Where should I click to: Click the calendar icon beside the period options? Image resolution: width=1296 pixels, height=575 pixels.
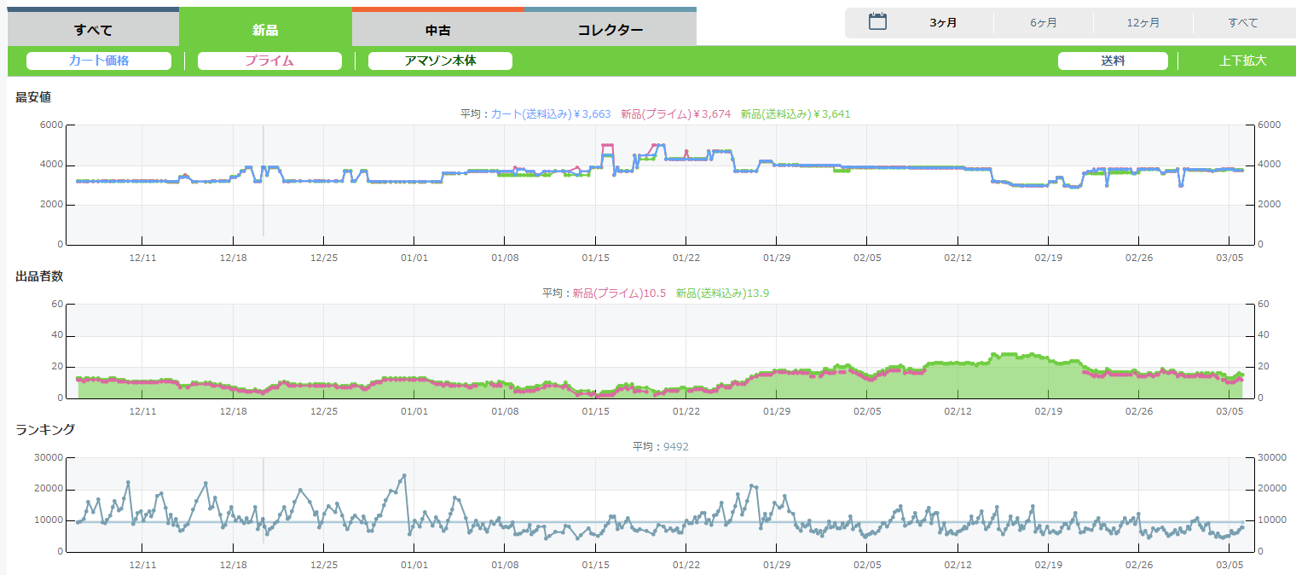(x=877, y=22)
